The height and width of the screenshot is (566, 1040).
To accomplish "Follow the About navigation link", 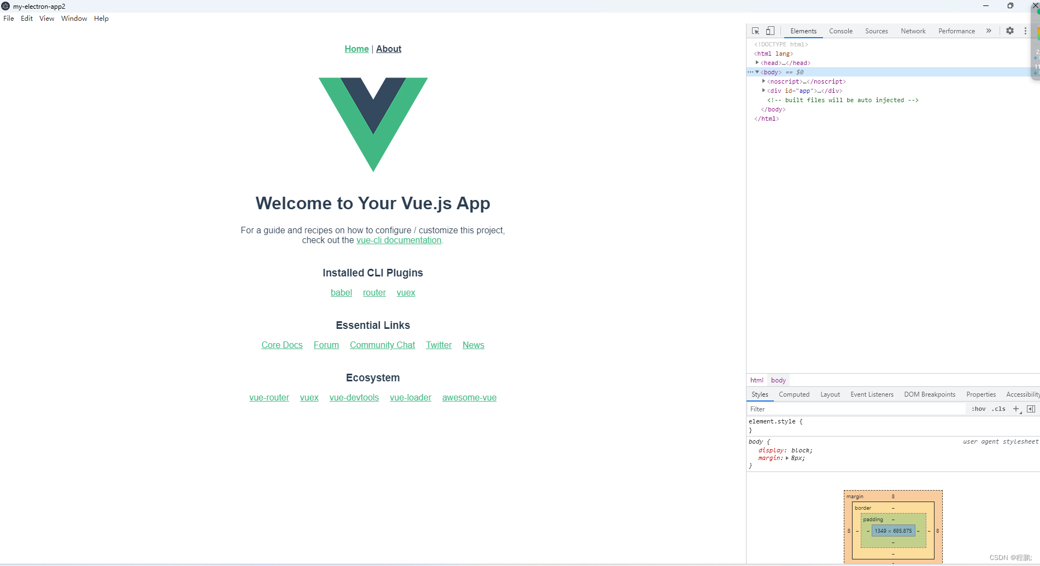I will [x=389, y=49].
